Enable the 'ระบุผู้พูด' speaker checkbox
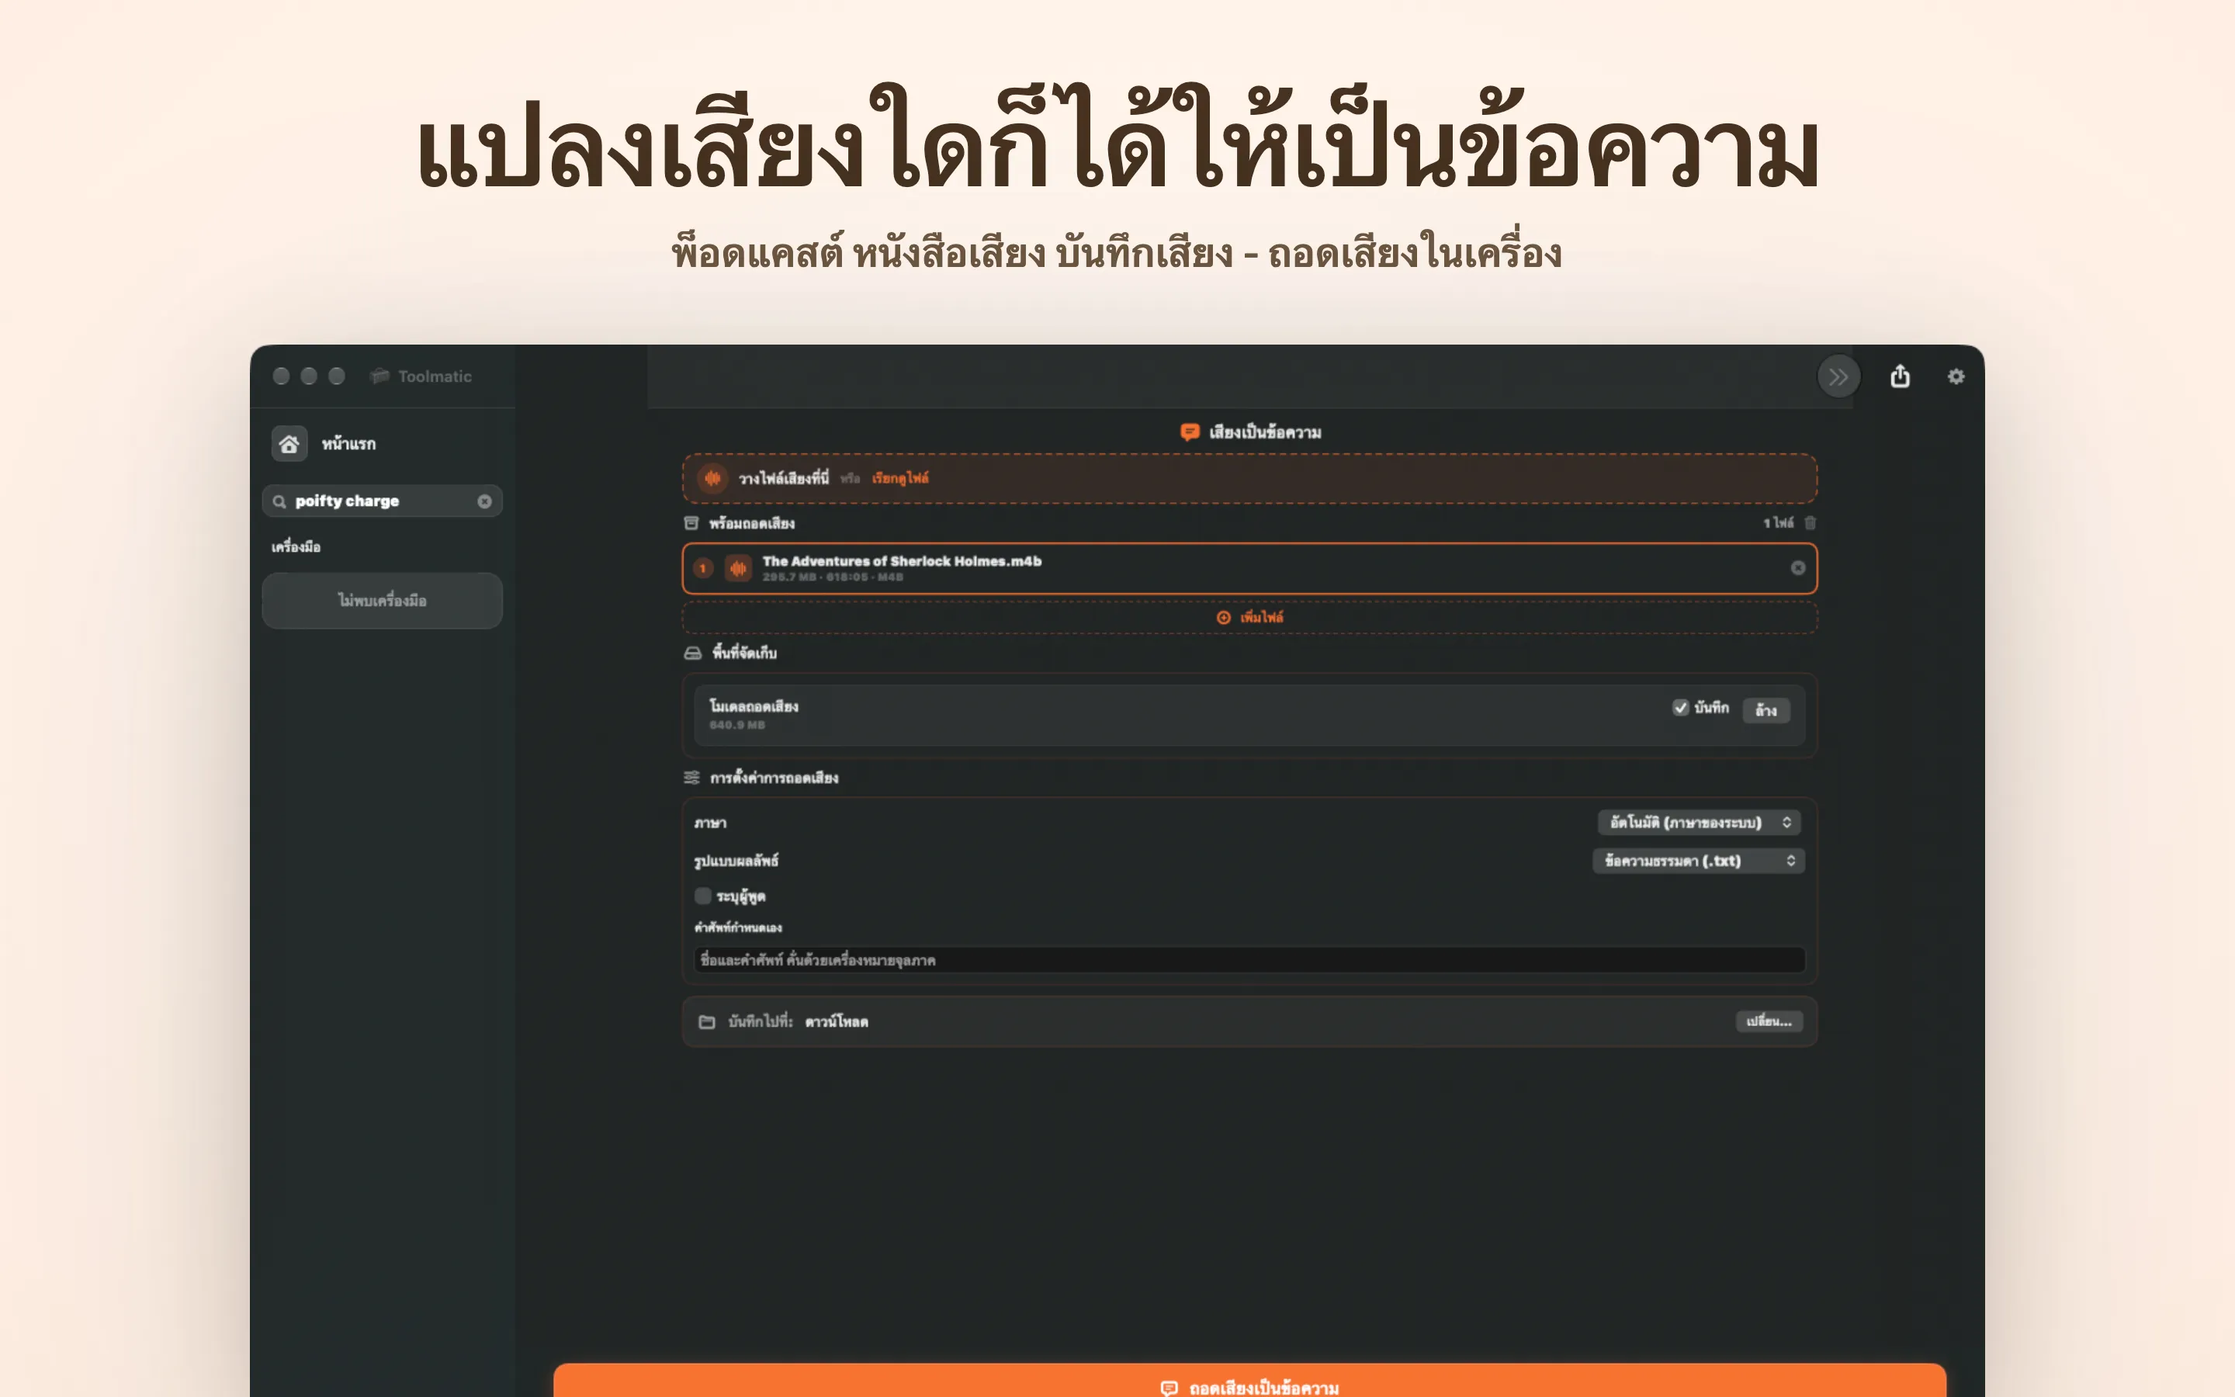This screenshot has width=2235, height=1397. coord(703,896)
